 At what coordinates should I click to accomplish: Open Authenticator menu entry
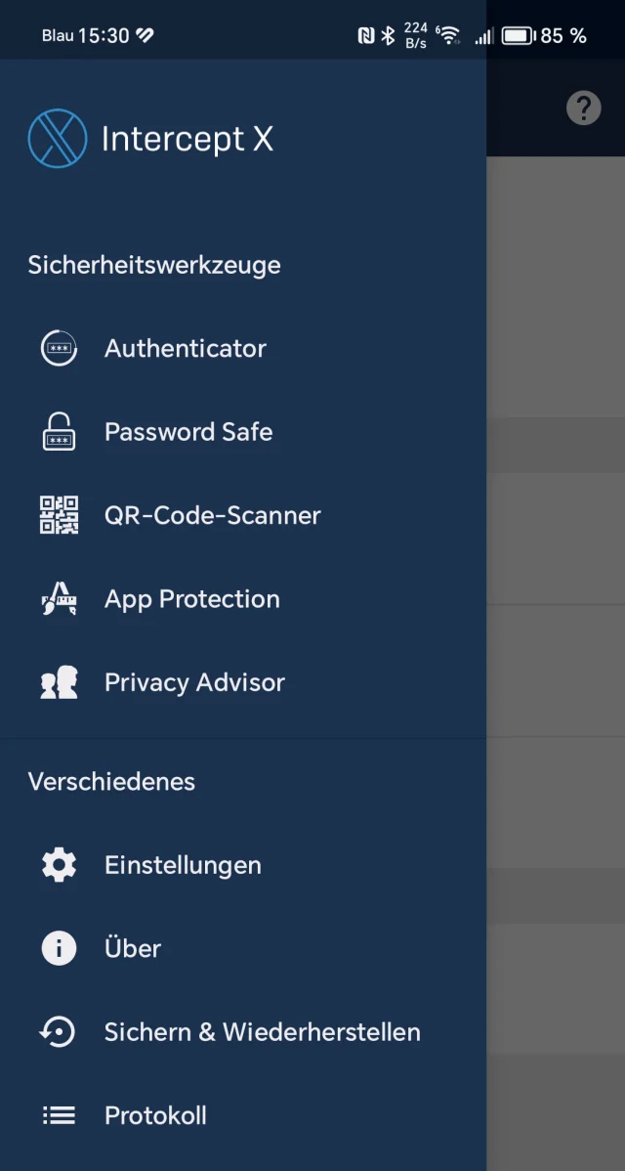[x=186, y=349]
